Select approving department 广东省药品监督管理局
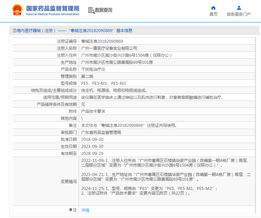Viewport: 261px width, 218px height. (x=101, y=132)
